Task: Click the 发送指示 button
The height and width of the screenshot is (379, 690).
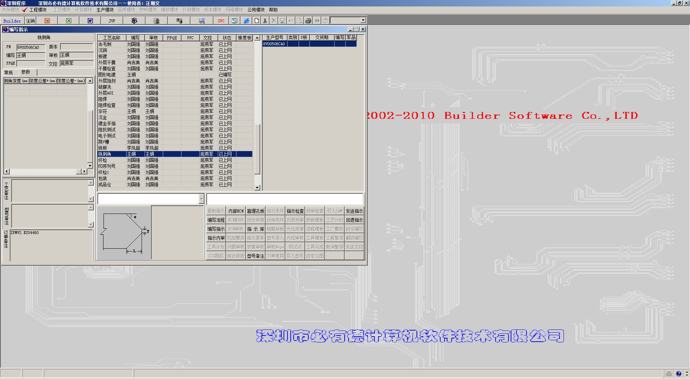Action: click(354, 211)
